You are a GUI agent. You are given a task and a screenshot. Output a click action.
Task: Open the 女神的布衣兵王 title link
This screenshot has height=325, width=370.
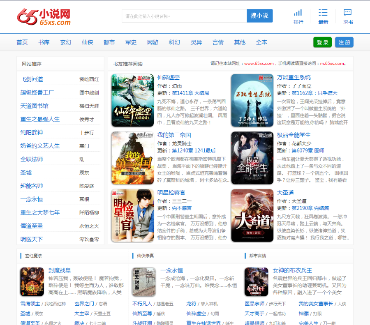[x=292, y=270]
